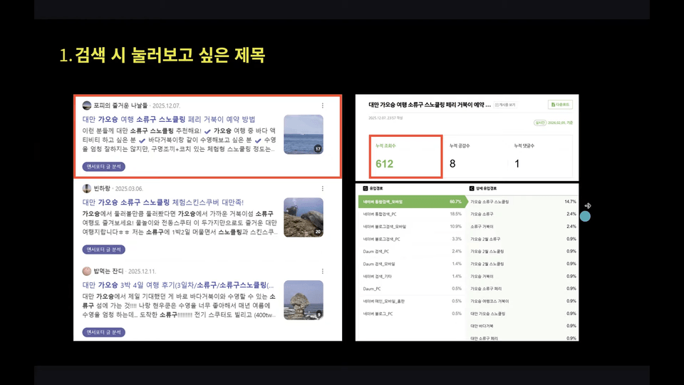This screenshot has width=684, height=385.
Task: Click the keyword row 가오슝 거북이
Action: point(523,277)
